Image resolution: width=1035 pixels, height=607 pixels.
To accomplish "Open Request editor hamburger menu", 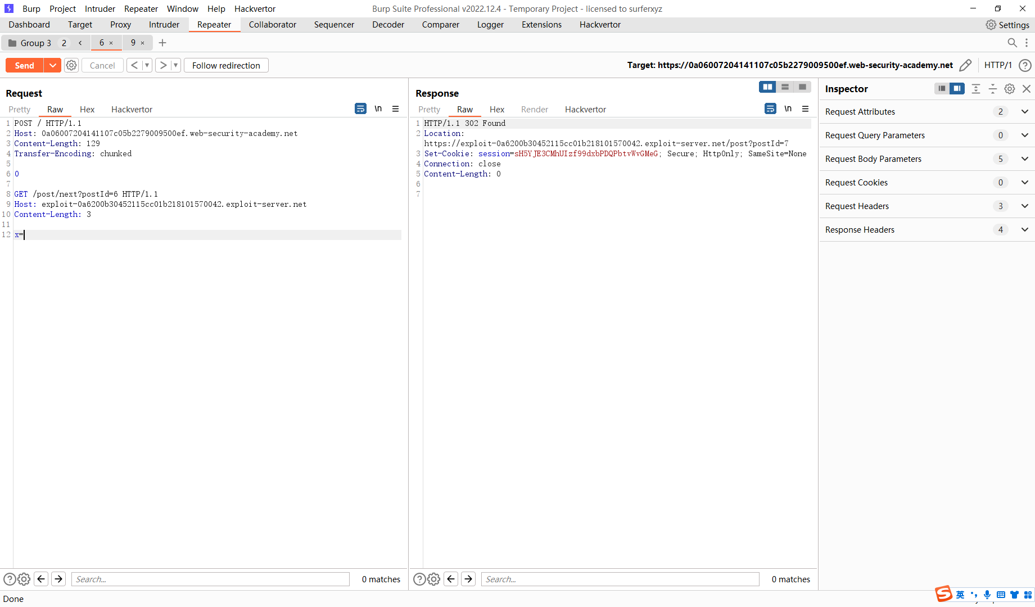I will click(x=396, y=109).
